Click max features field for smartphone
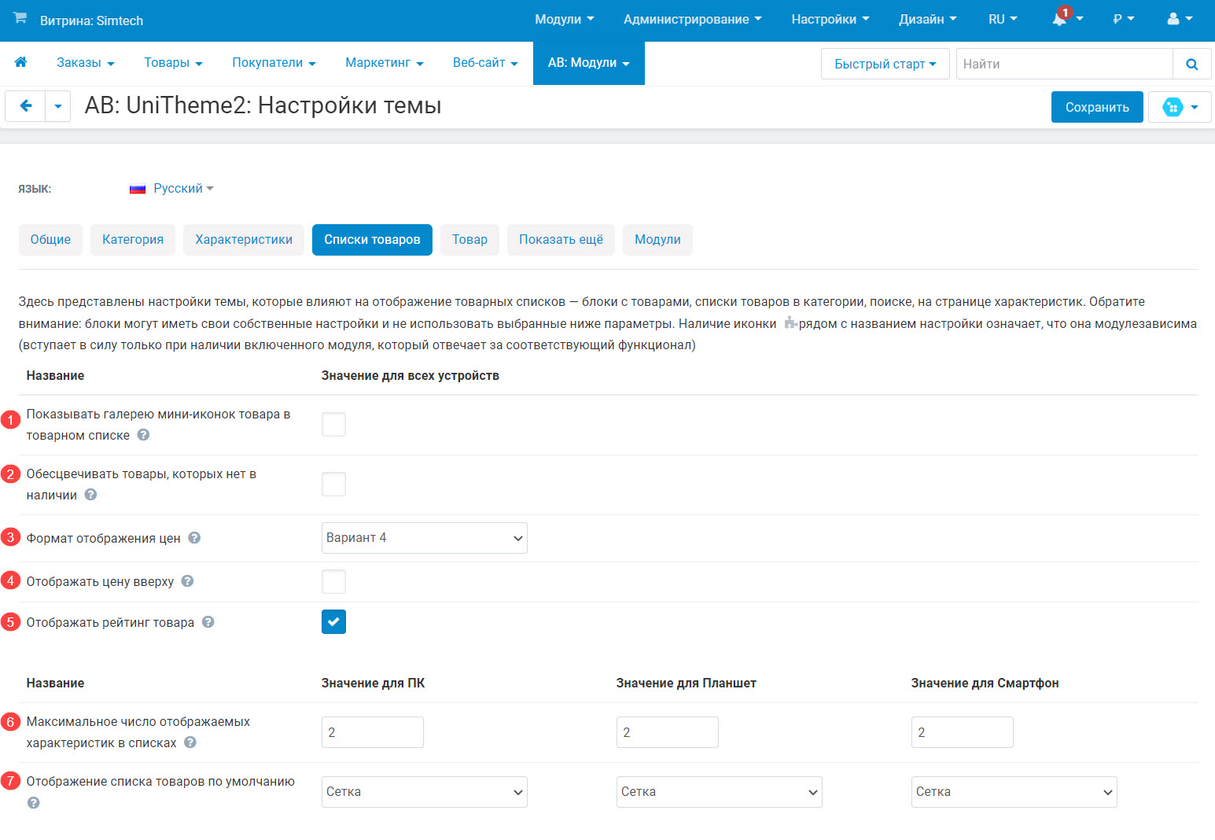 pos(963,732)
